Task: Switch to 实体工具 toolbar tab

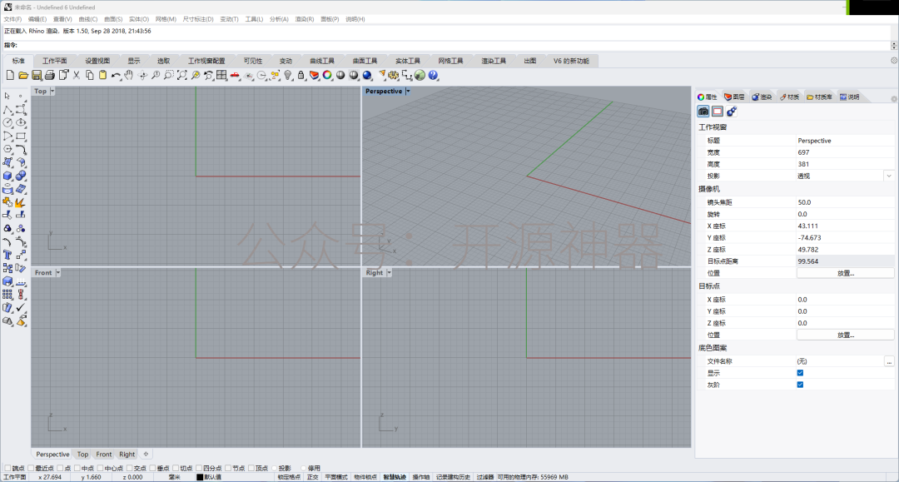Action: (x=408, y=61)
